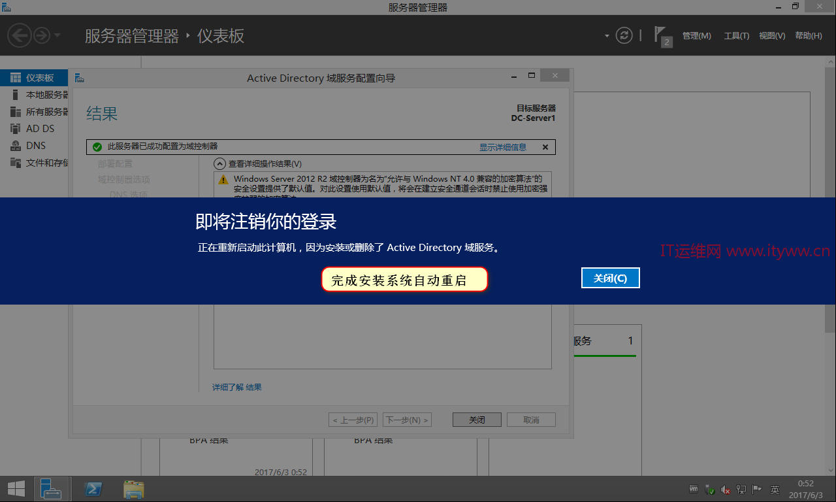
Task: Open the dropdown arrow left of the refresh icon
Action: point(607,35)
